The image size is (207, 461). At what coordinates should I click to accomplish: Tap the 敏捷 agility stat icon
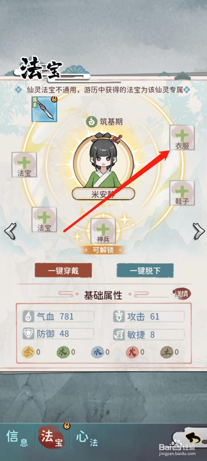pos(118,334)
